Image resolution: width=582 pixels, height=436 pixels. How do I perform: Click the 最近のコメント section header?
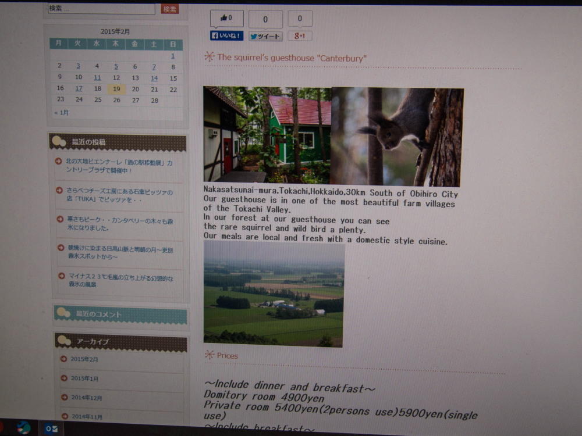pyautogui.click(x=120, y=315)
